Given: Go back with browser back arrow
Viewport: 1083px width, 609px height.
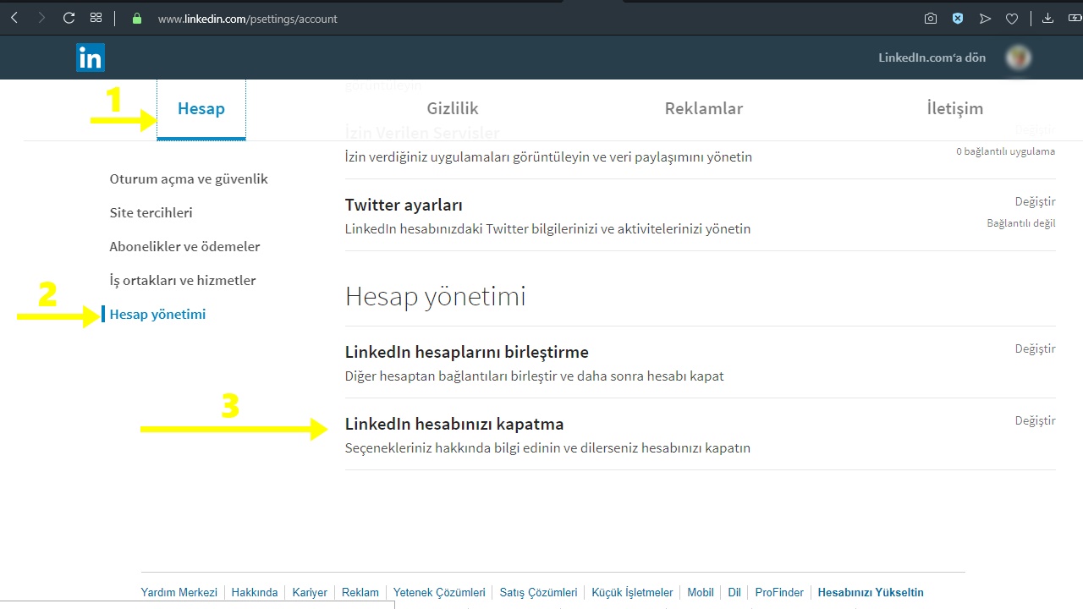Looking at the screenshot, I should click(x=14, y=18).
